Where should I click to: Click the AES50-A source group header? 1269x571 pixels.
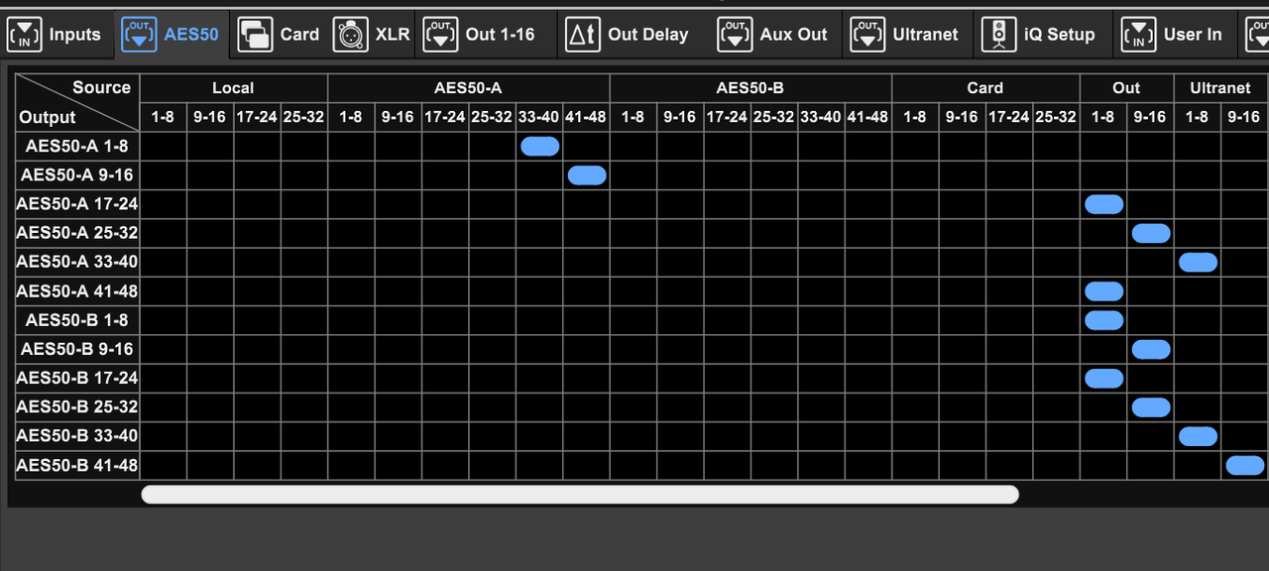[x=469, y=88]
